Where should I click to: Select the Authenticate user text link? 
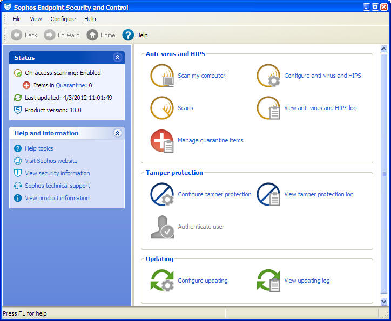(x=201, y=227)
